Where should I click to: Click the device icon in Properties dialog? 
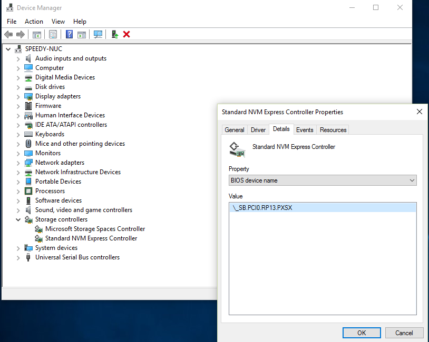coord(237,150)
